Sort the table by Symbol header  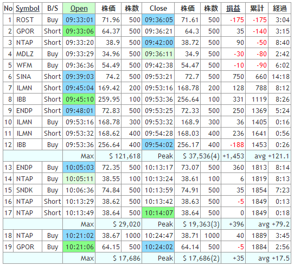(28, 9)
